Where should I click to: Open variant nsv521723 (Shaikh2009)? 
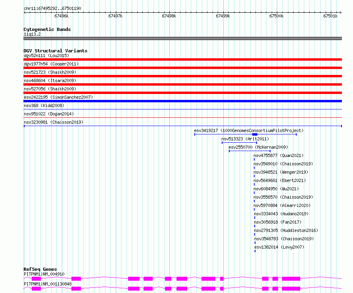click(50, 72)
